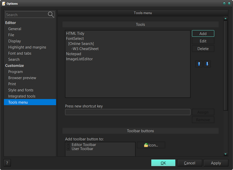The width and height of the screenshot is (233, 170).
Task: Click the help question mark button
Action: pyautogui.click(x=7, y=163)
